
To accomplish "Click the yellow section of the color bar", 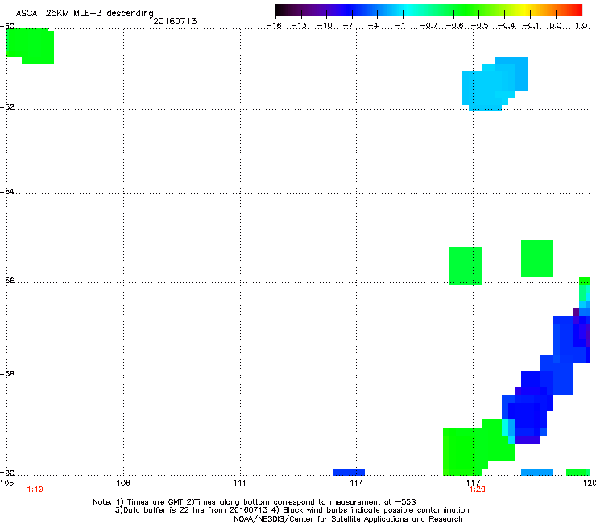I will click(x=524, y=10).
